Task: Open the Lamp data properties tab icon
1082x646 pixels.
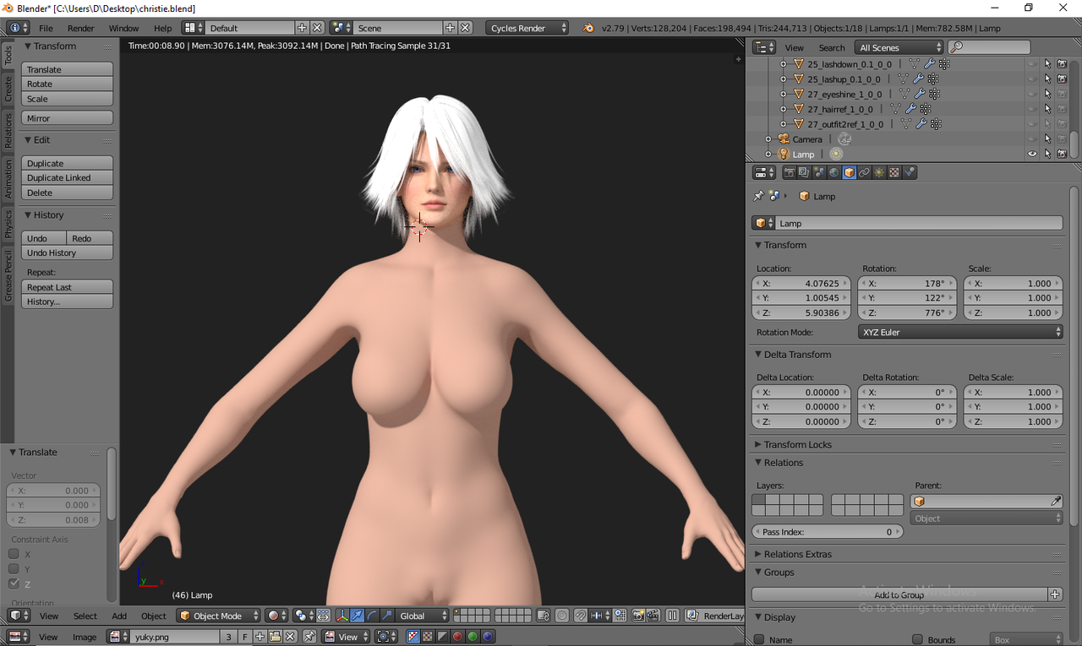Action: point(880,172)
